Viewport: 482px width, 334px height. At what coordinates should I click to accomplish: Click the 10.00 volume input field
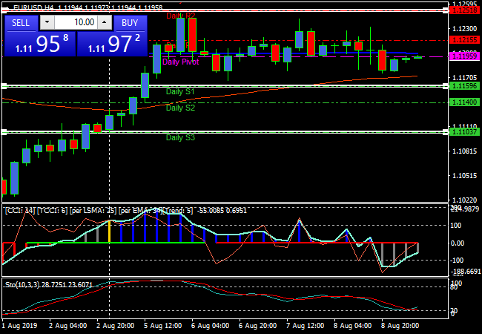coord(75,22)
